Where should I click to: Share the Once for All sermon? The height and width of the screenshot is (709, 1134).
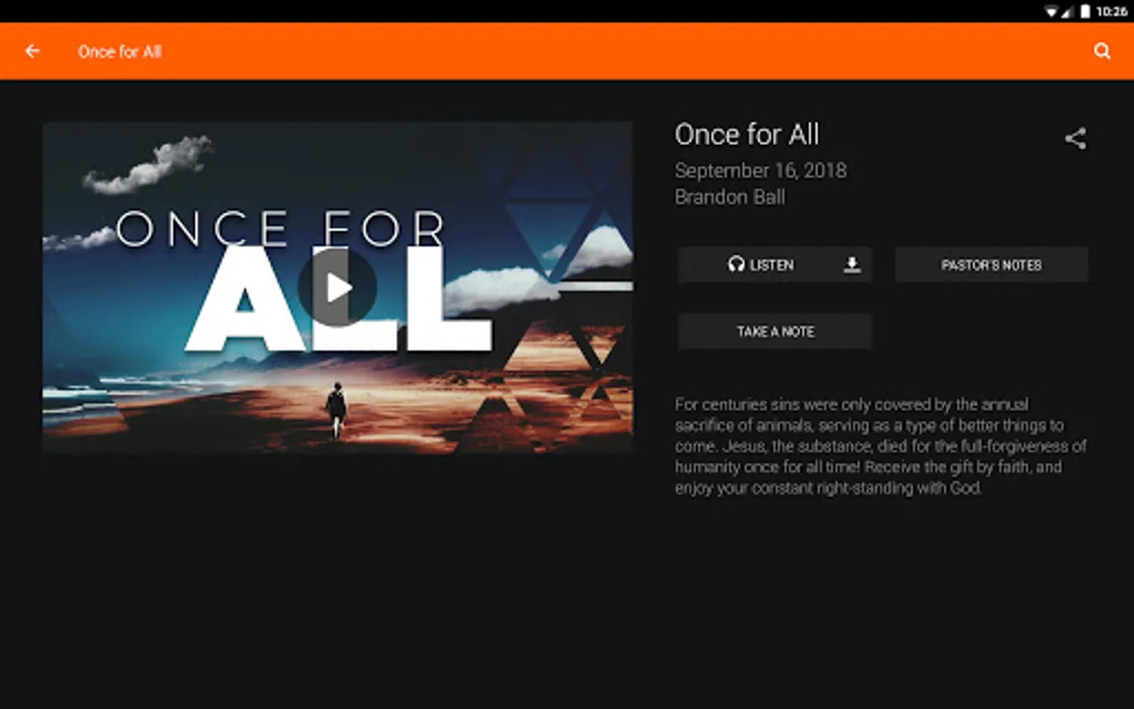tap(1076, 139)
